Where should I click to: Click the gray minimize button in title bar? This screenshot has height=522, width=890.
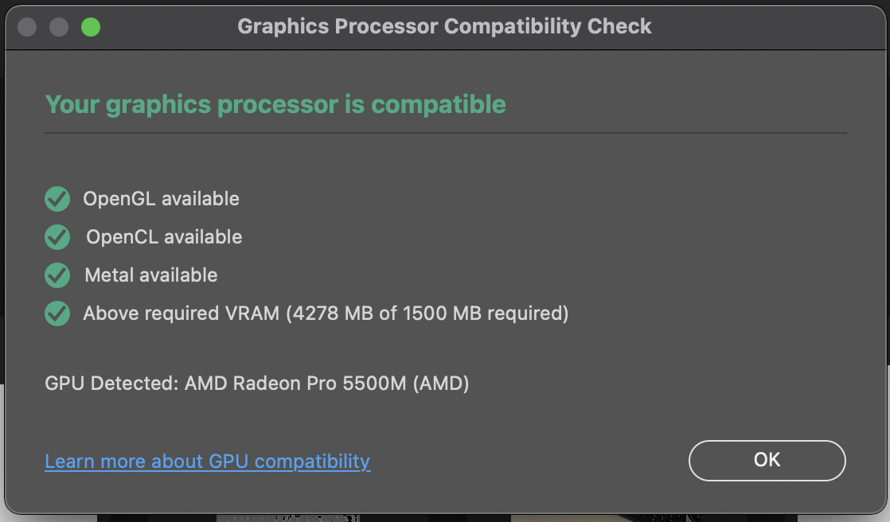pos(59,27)
